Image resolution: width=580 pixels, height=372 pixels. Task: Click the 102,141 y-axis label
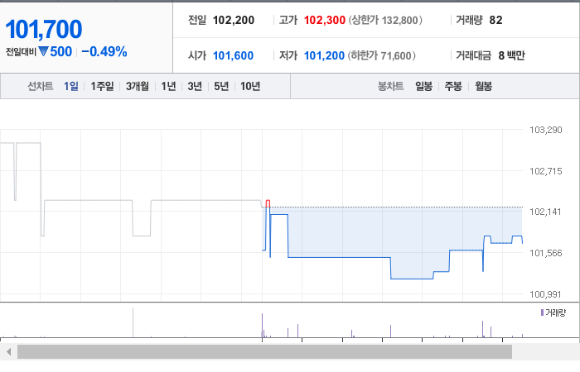pos(545,212)
